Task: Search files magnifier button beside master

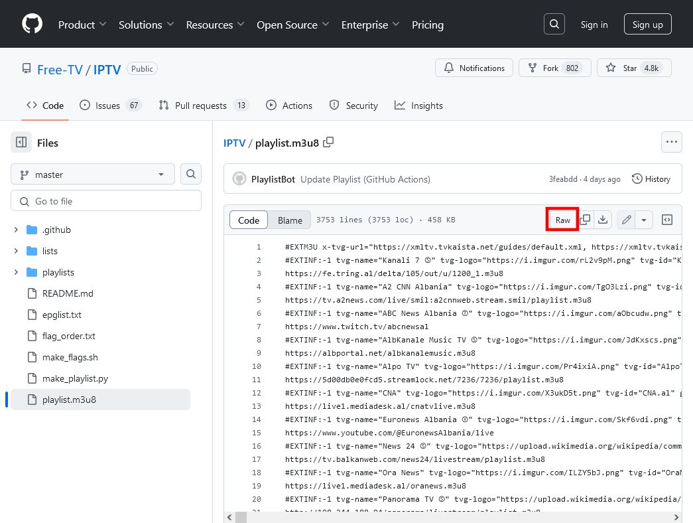Action: coord(191,175)
